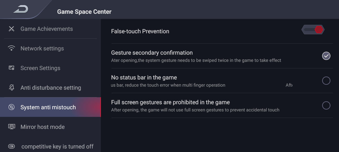Uncheck Gesture secondary confirmation

[x=326, y=56]
